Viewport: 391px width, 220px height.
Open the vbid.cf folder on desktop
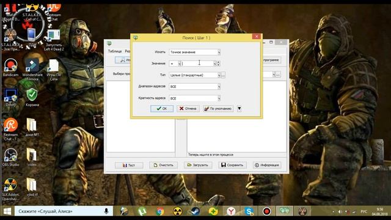coord(32,188)
